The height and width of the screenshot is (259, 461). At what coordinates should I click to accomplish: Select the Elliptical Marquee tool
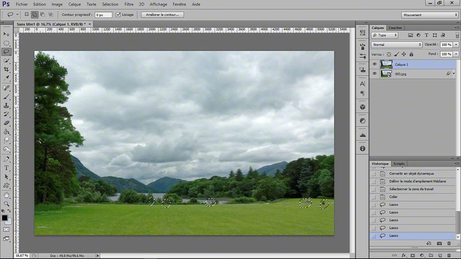pos(6,43)
